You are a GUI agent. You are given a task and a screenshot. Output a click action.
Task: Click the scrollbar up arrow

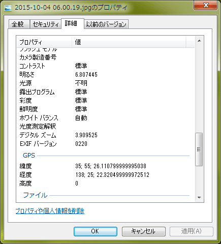pos(199,41)
